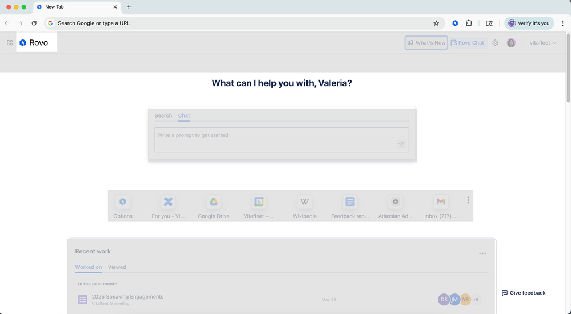Start a new Rovo Chat
571x314 pixels.
(x=468, y=43)
